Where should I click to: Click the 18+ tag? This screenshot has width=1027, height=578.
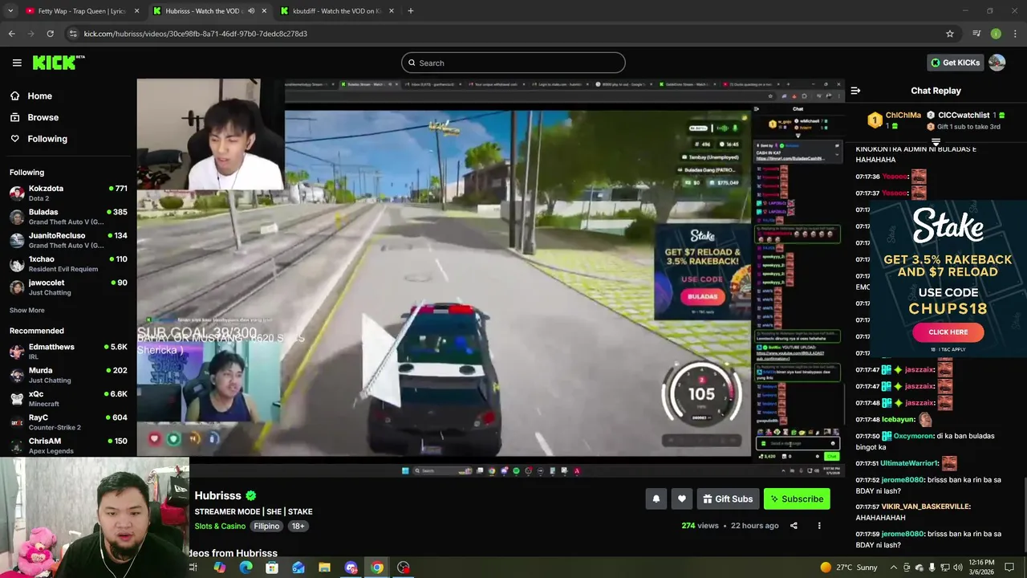(x=298, y=526)
